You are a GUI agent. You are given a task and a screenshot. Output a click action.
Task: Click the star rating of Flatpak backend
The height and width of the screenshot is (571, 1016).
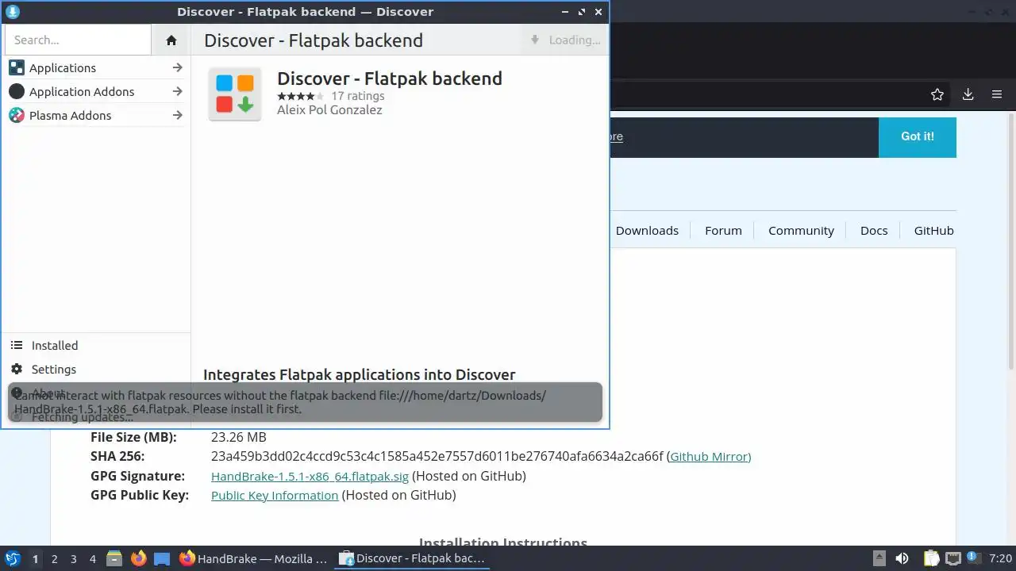[300, 96]
